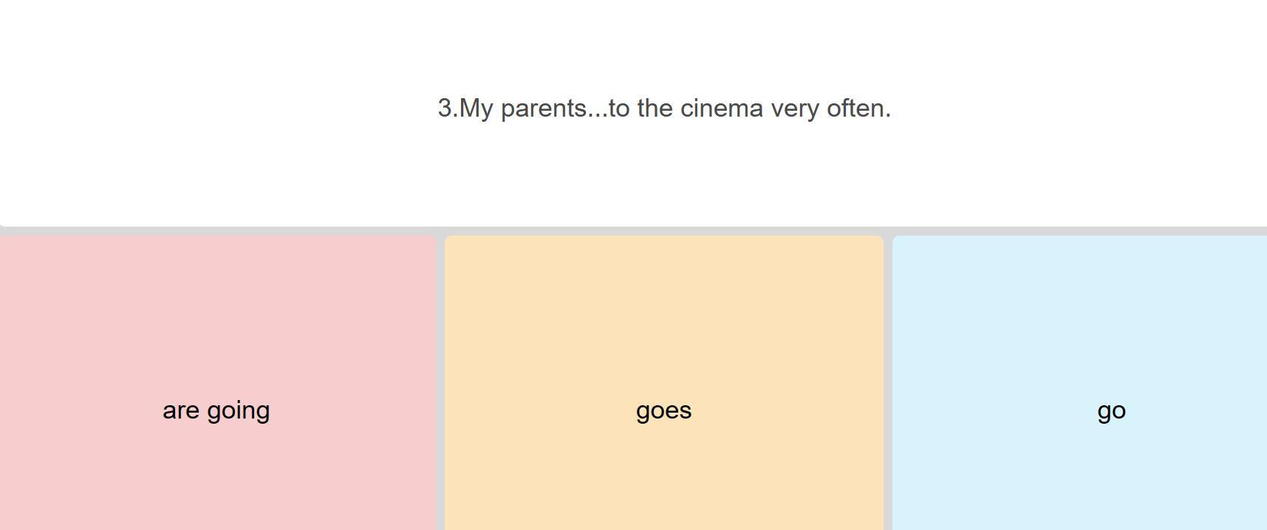1267x530 pixels.
Task: Select the third-person singular option 'goes'
Action: [663, 382]
